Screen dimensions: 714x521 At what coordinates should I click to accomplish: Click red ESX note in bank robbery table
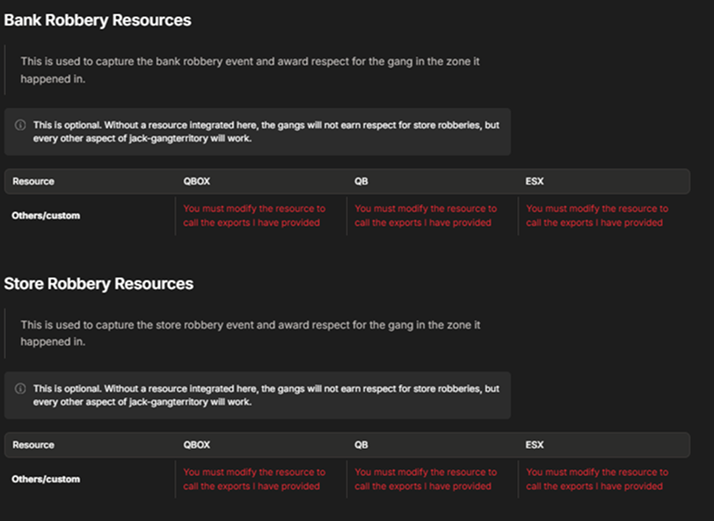pos(597,215)
